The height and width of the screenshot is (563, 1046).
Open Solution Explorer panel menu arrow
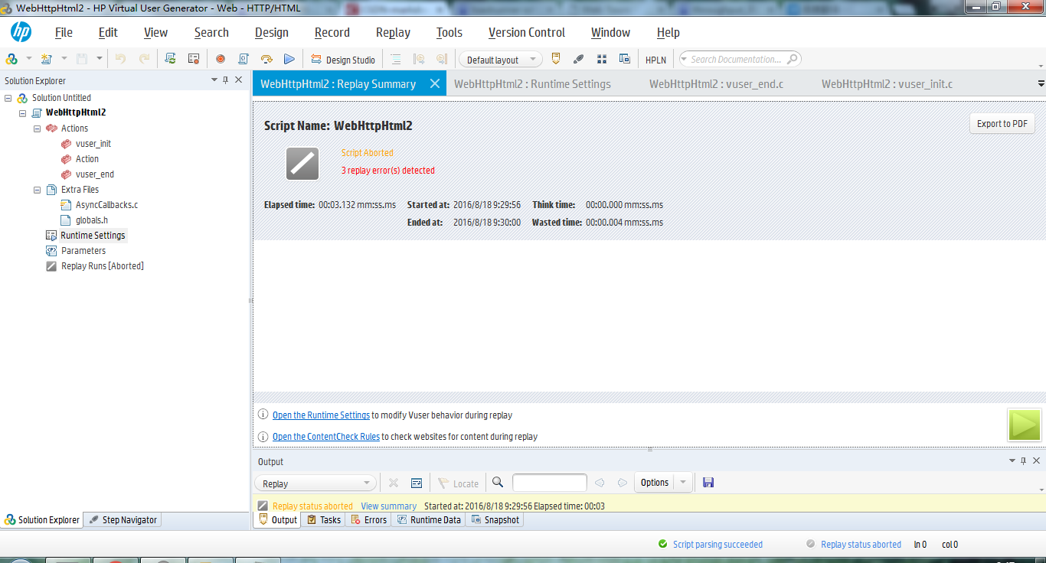[x=214, y=80]
